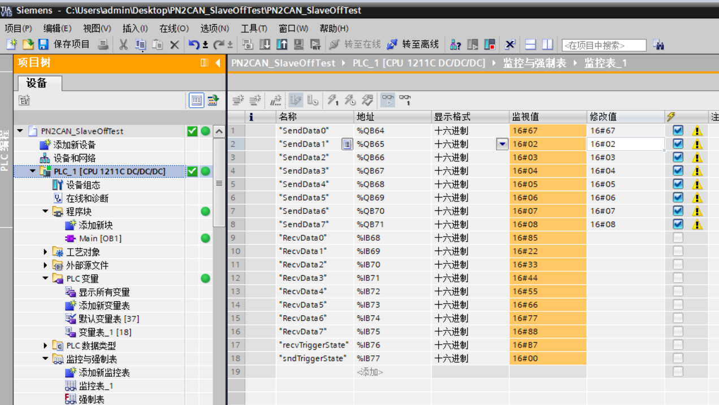Uncheck the modify checkbox for SendData0
The height and width of the screenshot is (405, 719).
click(678, 130)
